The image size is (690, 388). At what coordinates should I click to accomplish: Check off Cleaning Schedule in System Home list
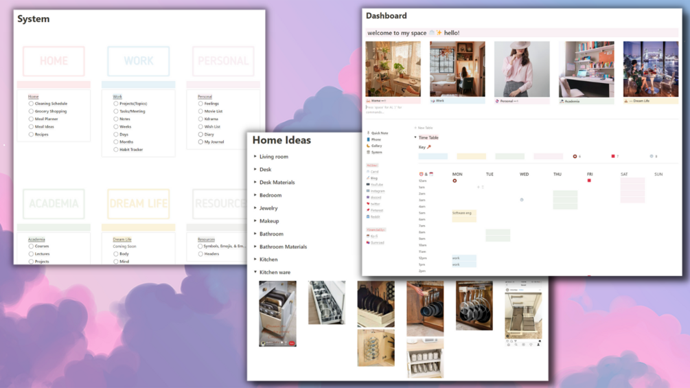[31, 104]
